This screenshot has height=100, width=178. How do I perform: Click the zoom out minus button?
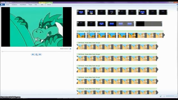(164, 96)
